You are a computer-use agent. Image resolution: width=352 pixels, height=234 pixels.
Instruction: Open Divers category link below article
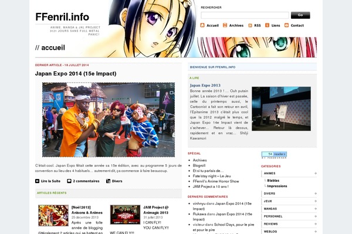(117, 181)
